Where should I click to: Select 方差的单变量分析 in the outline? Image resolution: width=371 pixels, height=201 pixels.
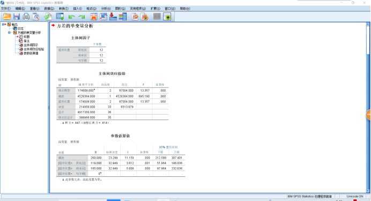pyautogui.click(x=29, y=32)
